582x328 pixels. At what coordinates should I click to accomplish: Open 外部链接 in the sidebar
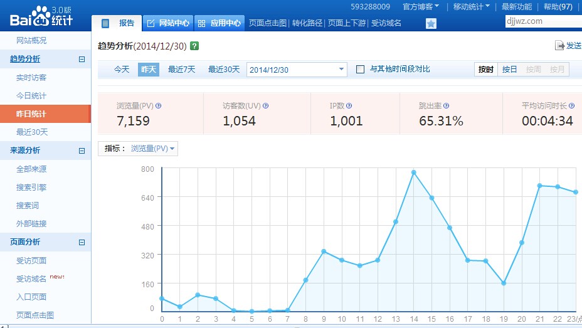tap(31, 224)
